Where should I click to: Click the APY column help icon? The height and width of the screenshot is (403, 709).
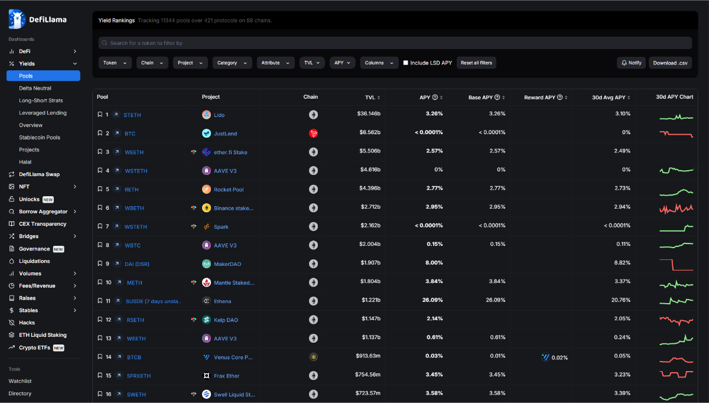[x=435, y=97]
